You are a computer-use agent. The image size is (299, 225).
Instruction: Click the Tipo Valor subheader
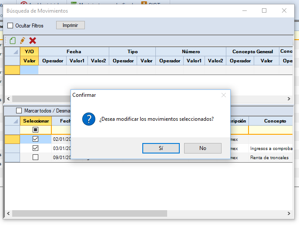pos(146,61)
